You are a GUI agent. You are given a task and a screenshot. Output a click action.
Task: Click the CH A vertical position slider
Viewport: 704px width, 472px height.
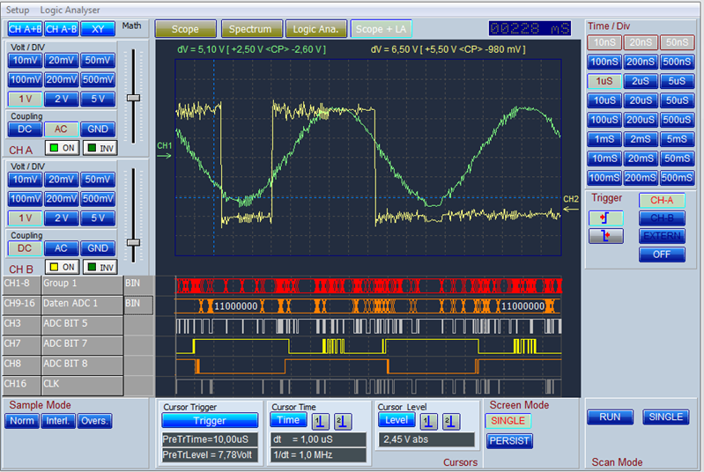click(x=133, y=98)
